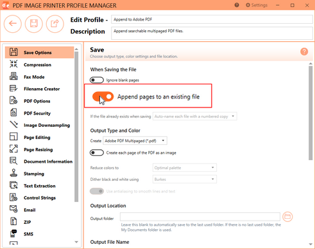
Task: Open the PDF Security section label
Action: click(37, 113)
